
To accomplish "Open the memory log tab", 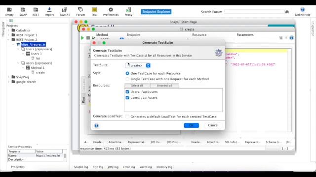I will (164, 167).
